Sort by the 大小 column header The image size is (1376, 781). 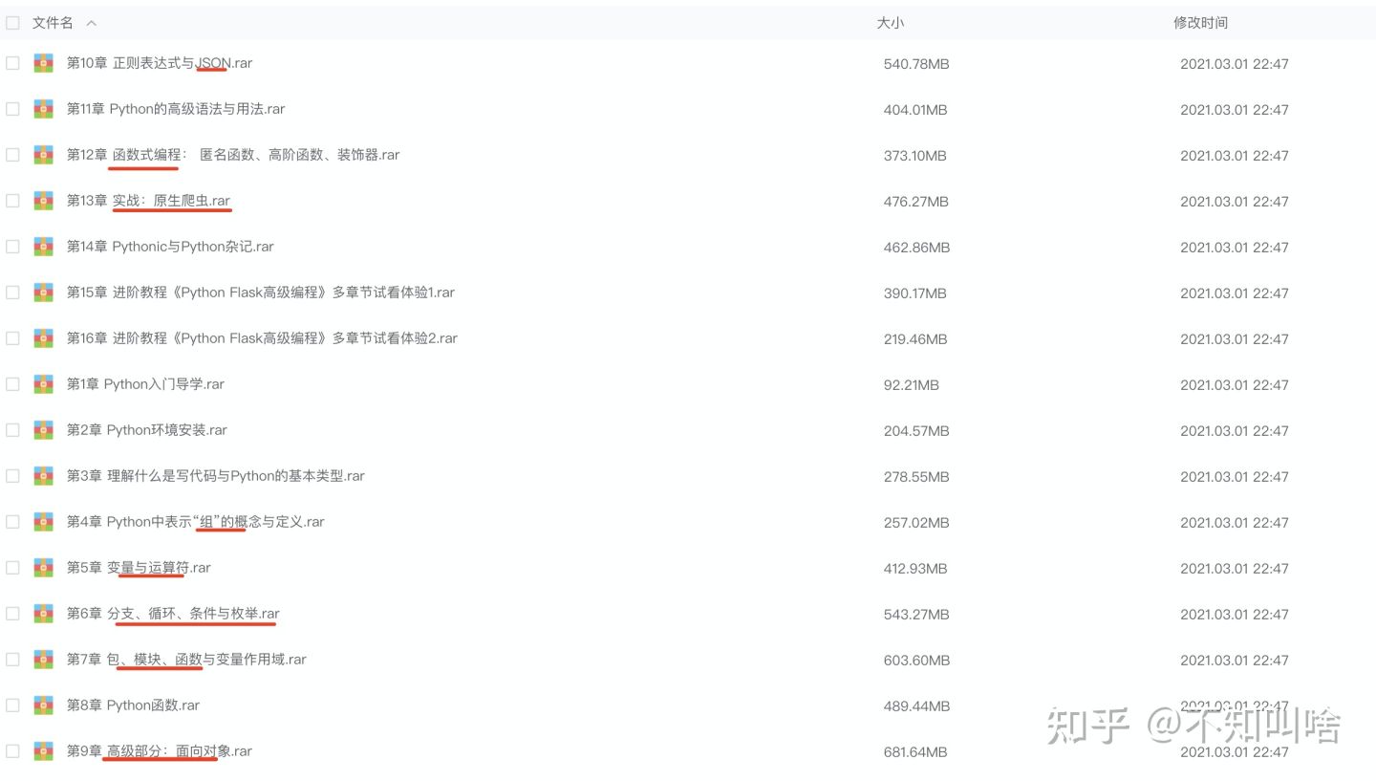pos(890,23)
